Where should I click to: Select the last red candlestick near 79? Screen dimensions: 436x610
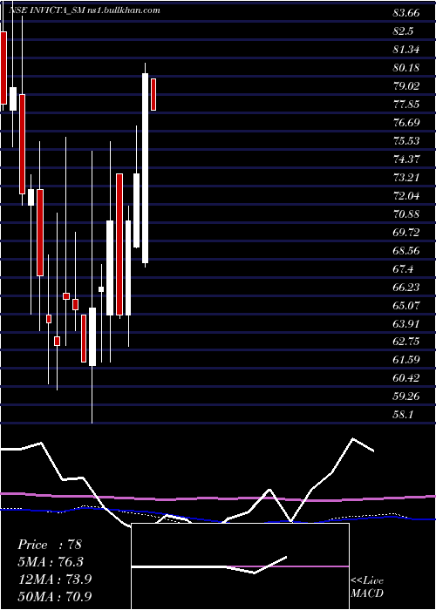coord(153,94)
